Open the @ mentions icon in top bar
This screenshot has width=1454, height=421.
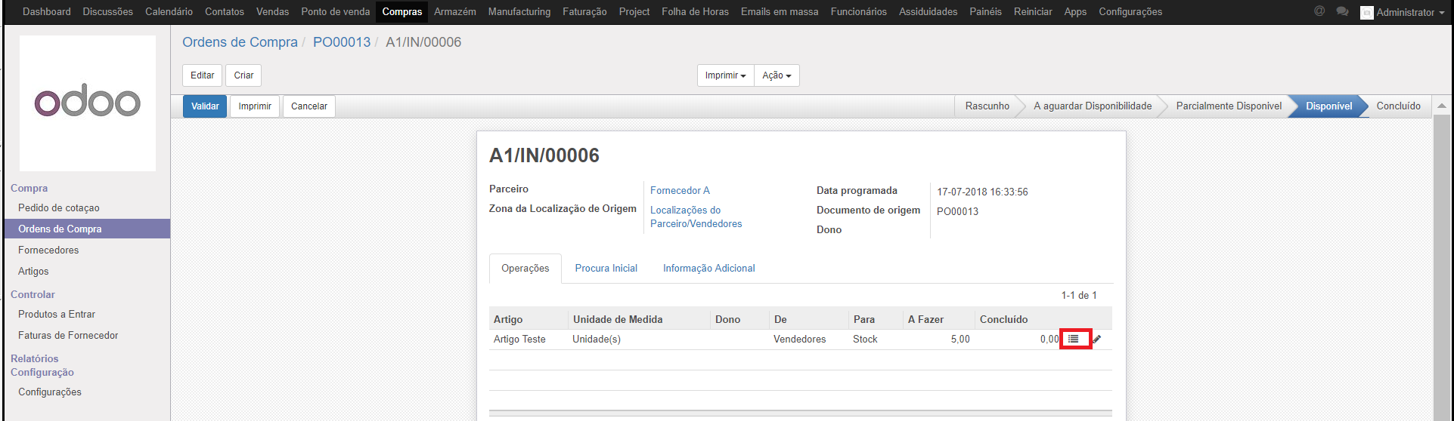1319,11
